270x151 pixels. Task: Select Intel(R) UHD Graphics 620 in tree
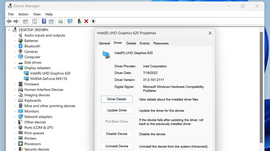(50, 73)
